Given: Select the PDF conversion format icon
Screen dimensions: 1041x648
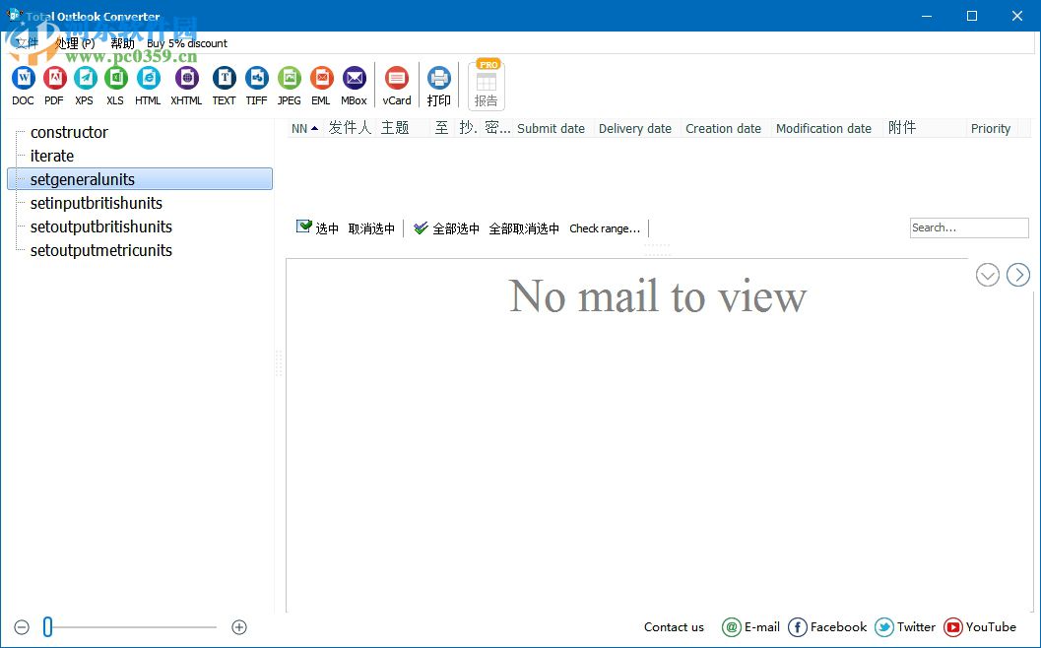Looking at the screenshot, I should click(x=54, y=77).
